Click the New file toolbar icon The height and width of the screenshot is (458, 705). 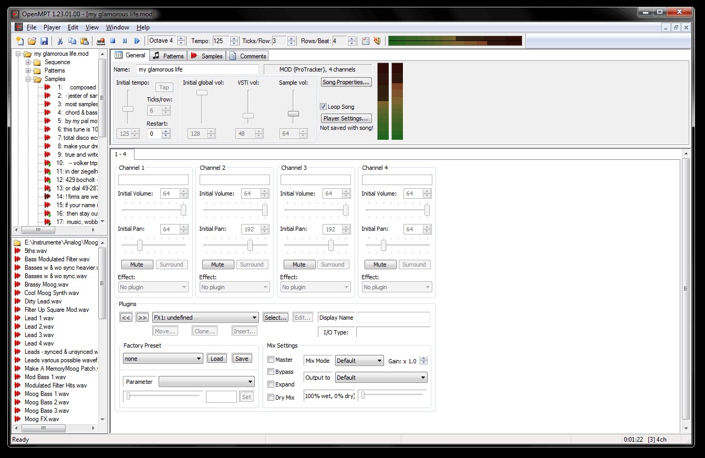20,41
